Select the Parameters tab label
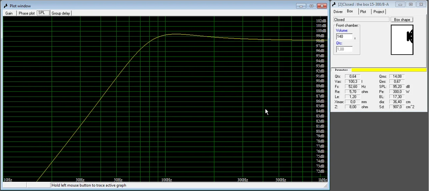429x191 pixels. tap(342, 70)
